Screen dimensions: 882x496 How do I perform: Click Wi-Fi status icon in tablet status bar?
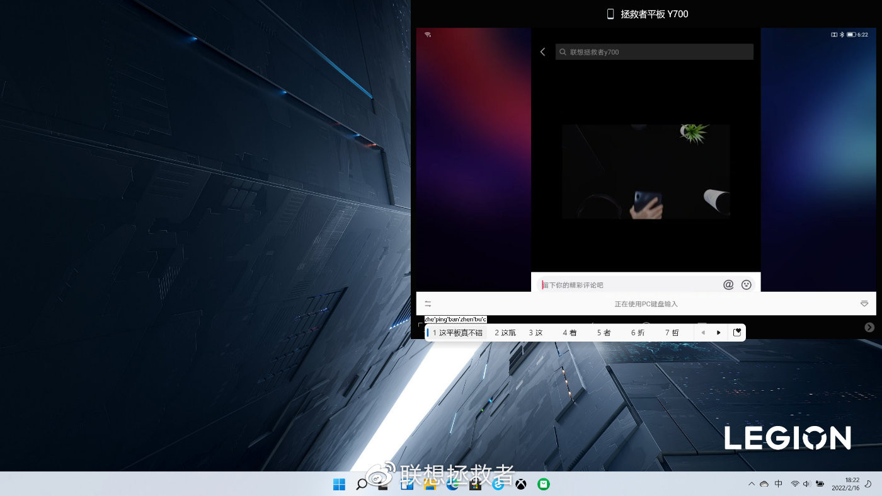coord(428,35)
